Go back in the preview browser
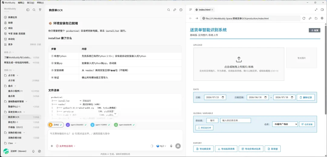327x157 pixels. pyautogui.click(x=190, y=18)
